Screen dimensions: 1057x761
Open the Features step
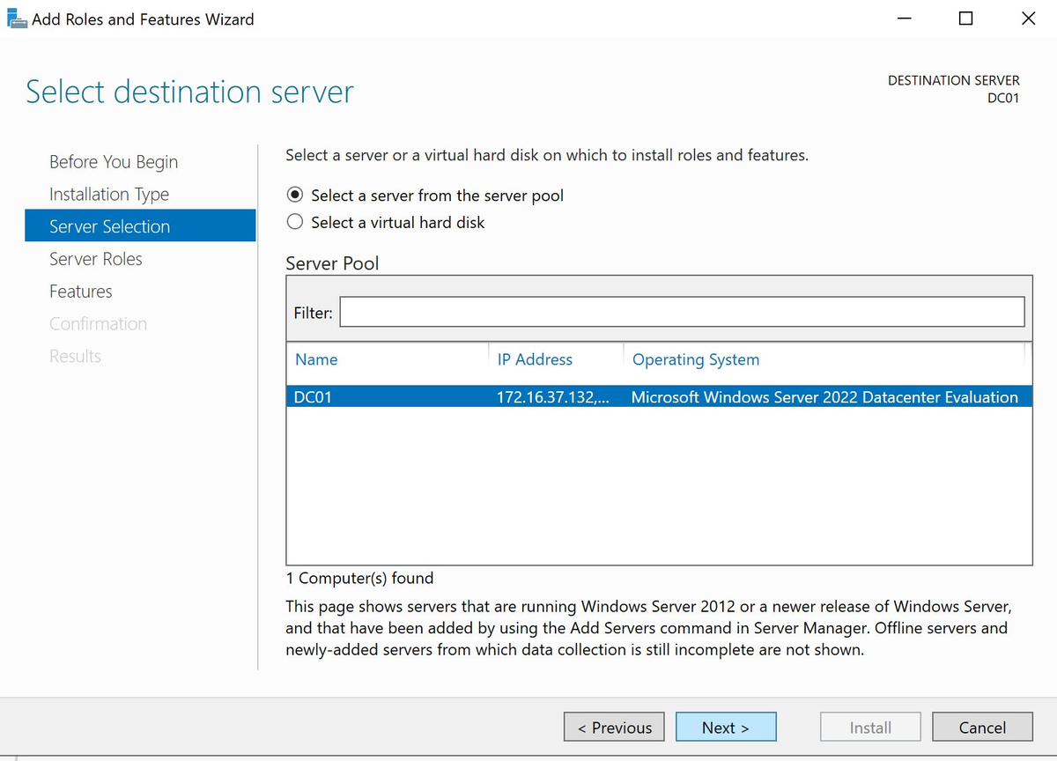click(x=81, y=291)
